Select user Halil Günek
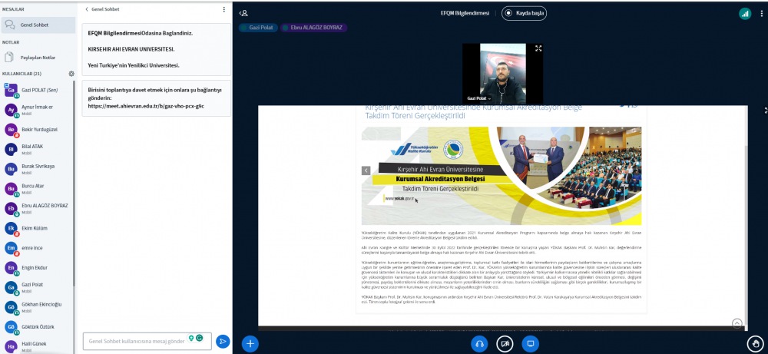 pos(38,346)
